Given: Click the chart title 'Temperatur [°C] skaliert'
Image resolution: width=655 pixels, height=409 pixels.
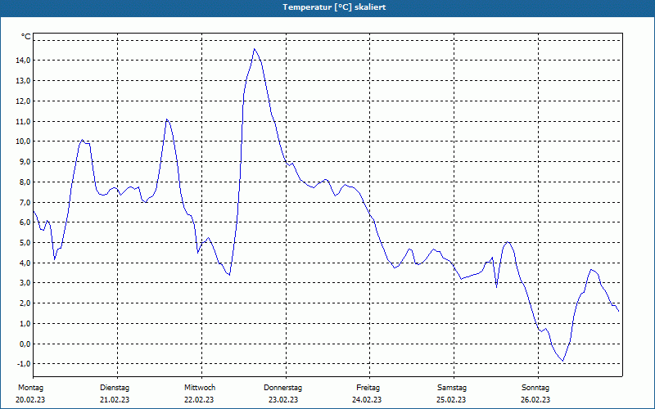Looking at the screenshot, I should click(x=334, y=7).
